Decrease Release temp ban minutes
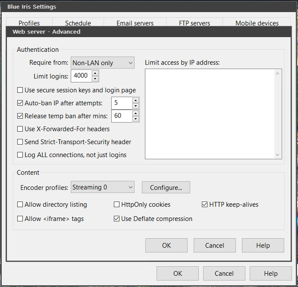 (135, 119)
